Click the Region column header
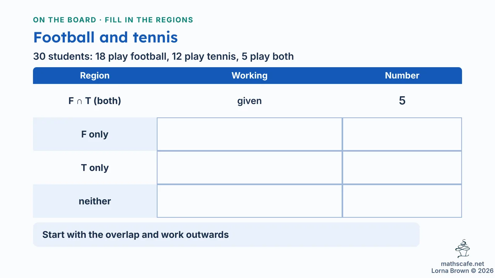 [95, 76]
